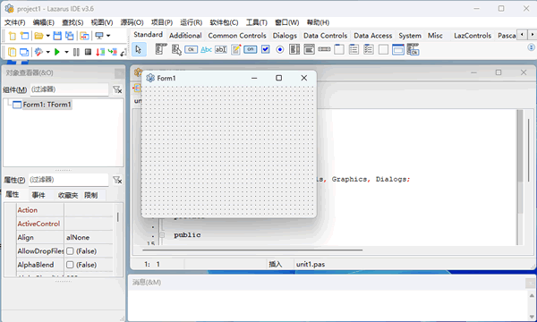Select the pointer selection tool in palette
This screenshot has width=537, height=322.
pos(139,49)
